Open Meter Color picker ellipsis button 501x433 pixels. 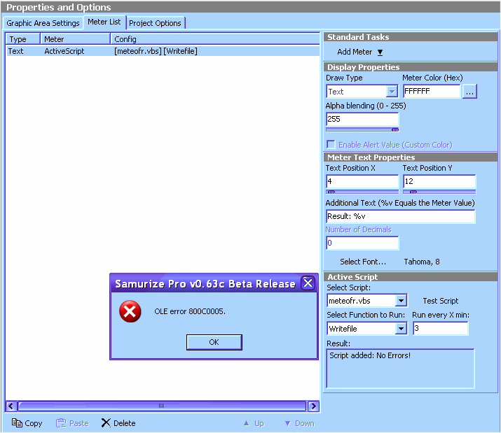click(x=469, y=92)
